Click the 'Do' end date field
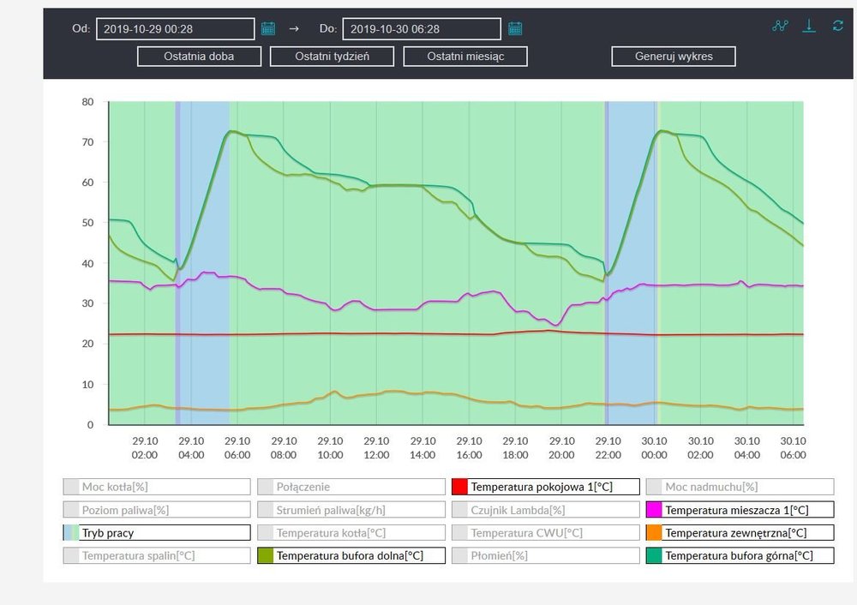857x605 pixels. click(x=421, y=29)
